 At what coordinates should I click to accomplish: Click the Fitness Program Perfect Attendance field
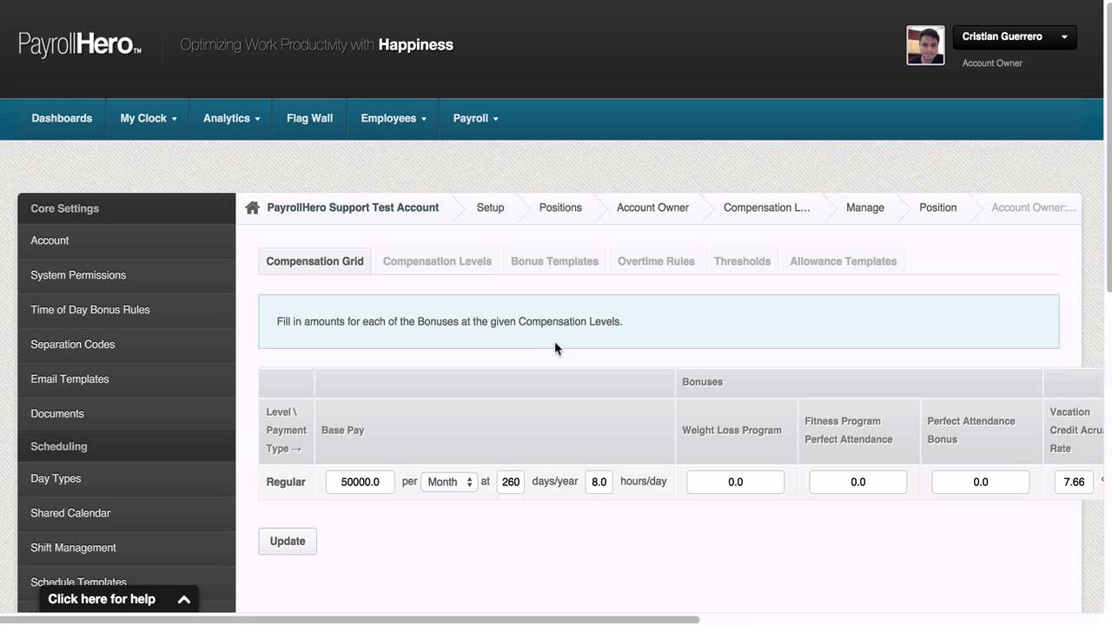(857, 482)
